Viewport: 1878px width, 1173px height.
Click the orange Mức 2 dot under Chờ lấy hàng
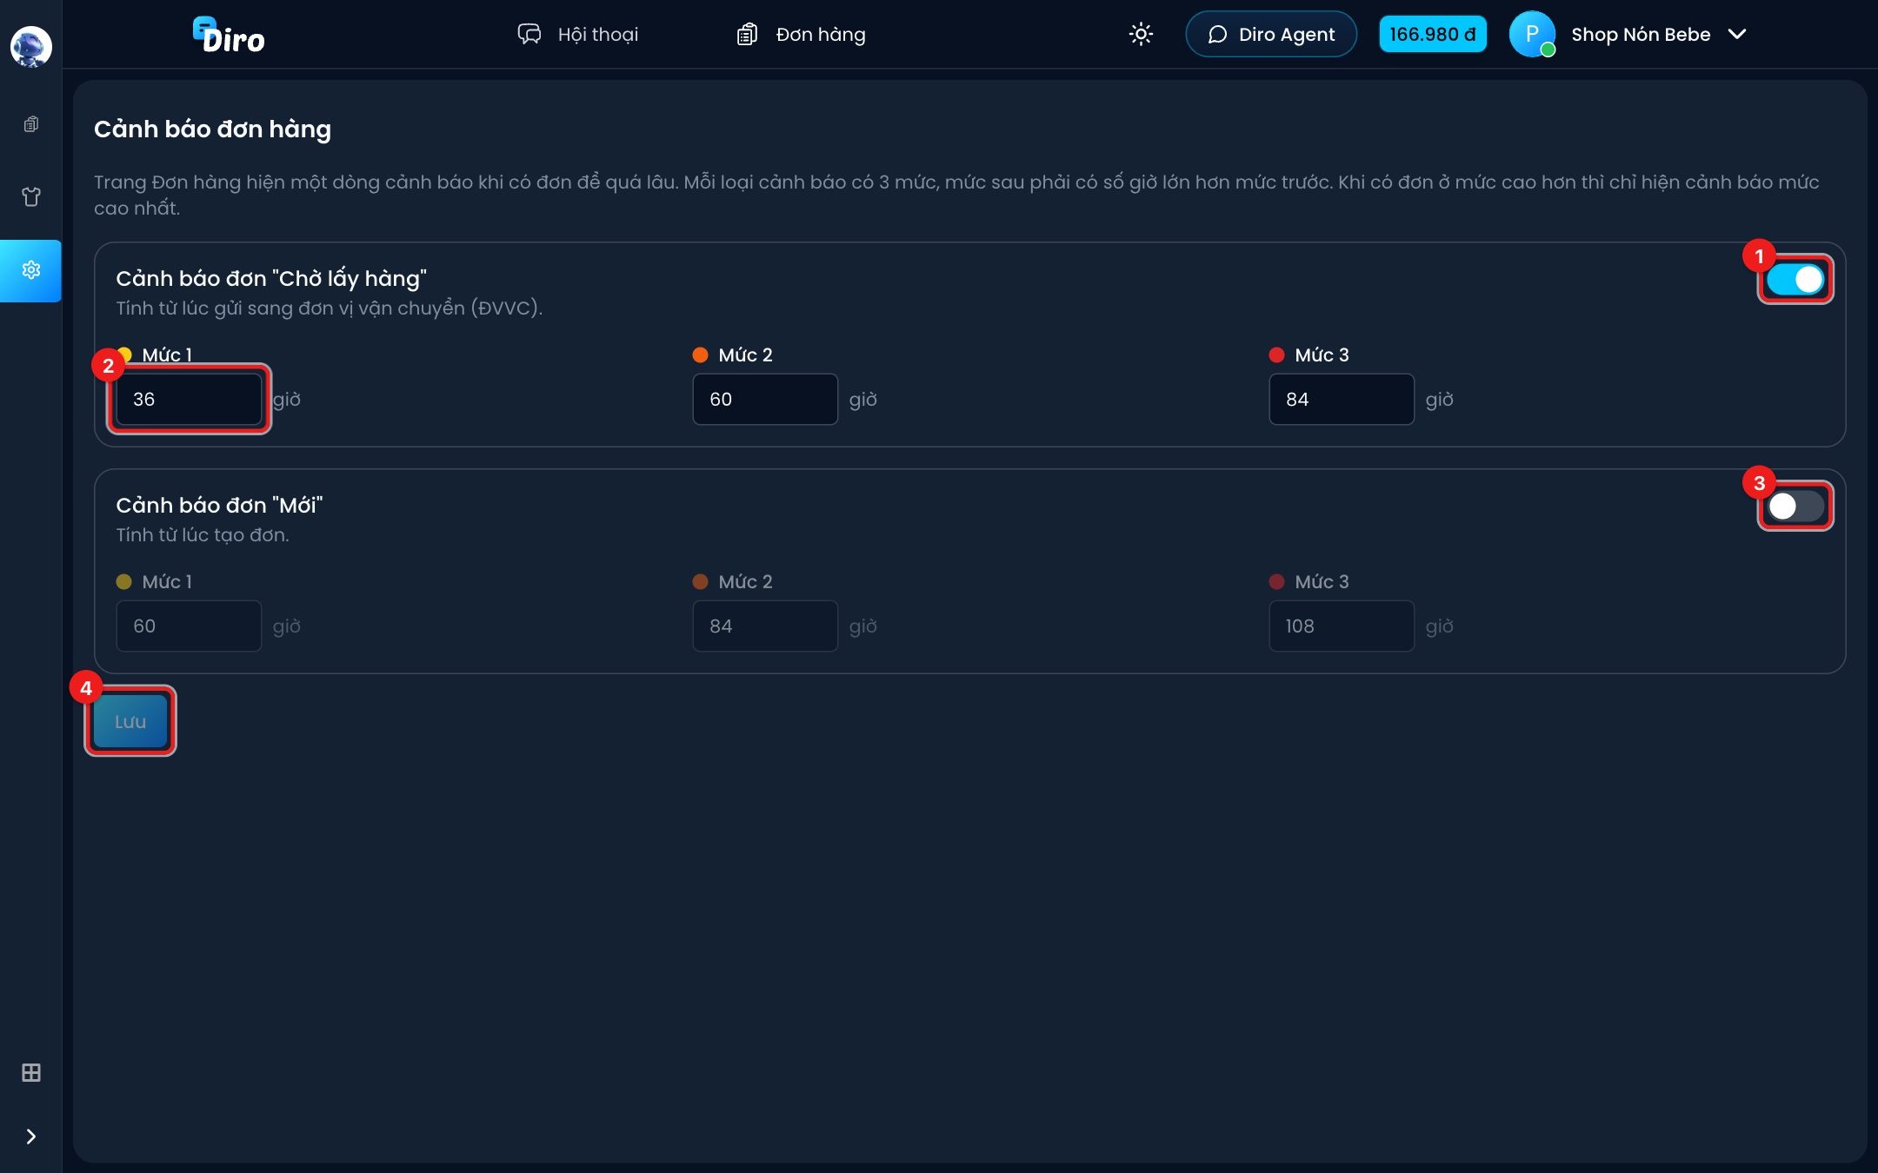(700, 355)
